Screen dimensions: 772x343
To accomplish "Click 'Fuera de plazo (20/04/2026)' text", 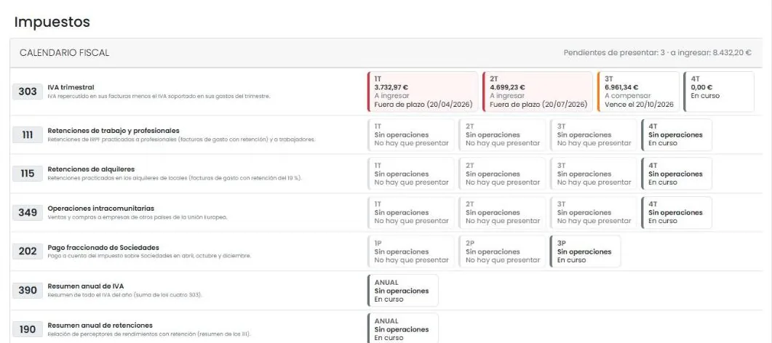I will pos(423,105).
